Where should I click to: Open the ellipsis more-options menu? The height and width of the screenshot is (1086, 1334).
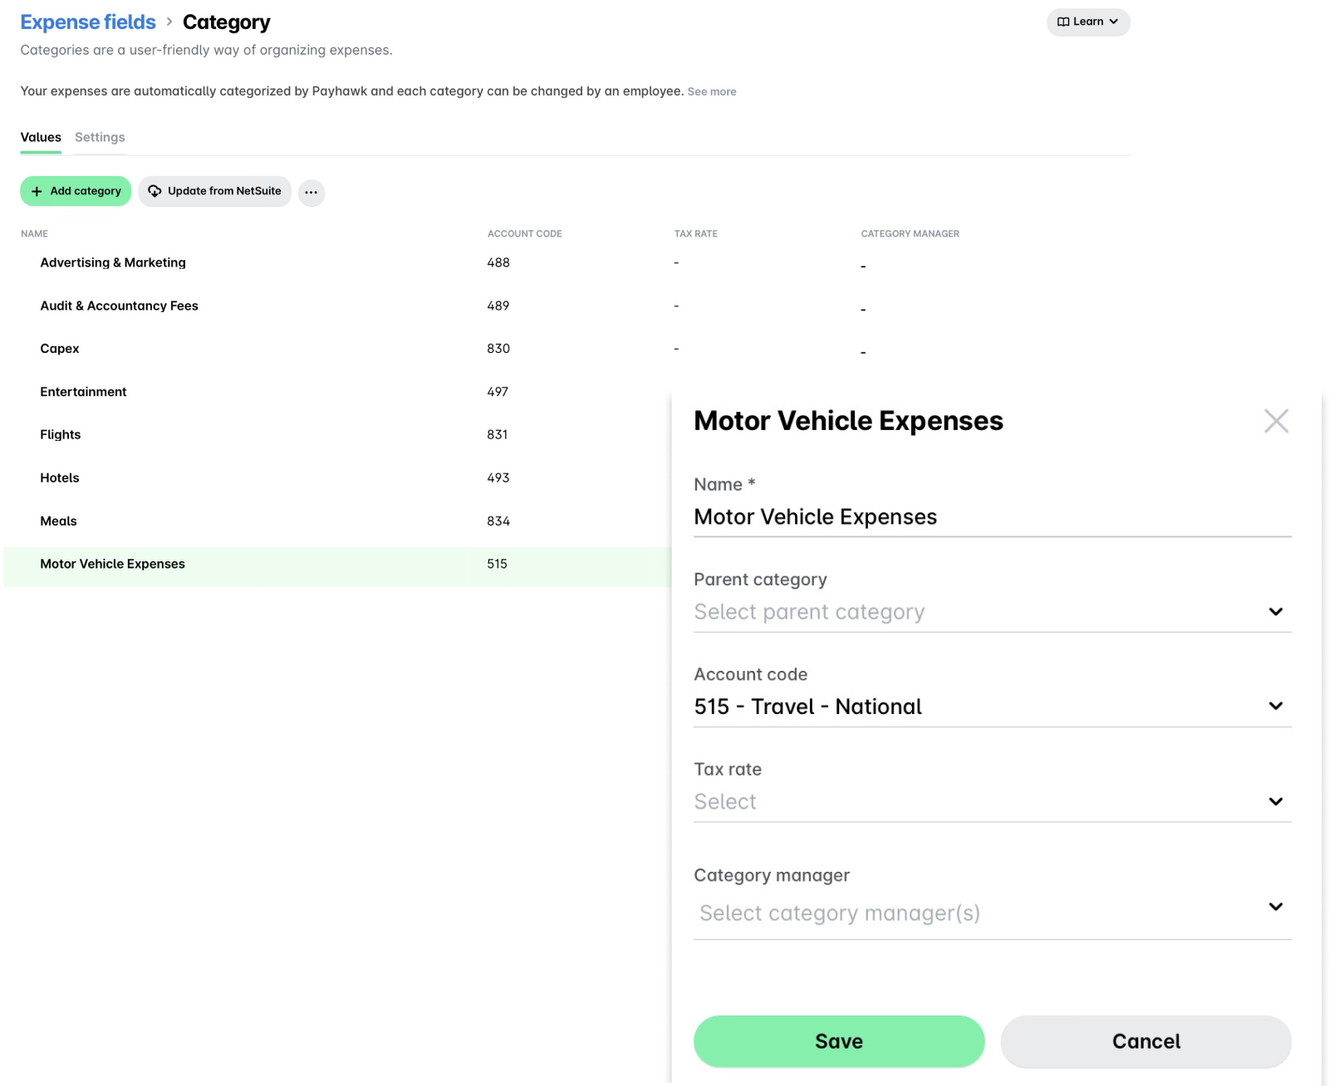[311, 193]
